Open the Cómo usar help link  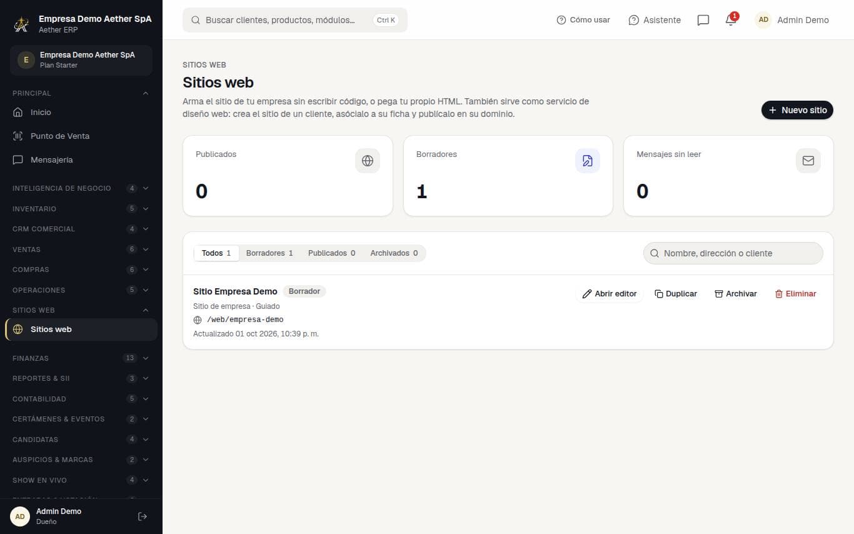click(x=583, y=20)
